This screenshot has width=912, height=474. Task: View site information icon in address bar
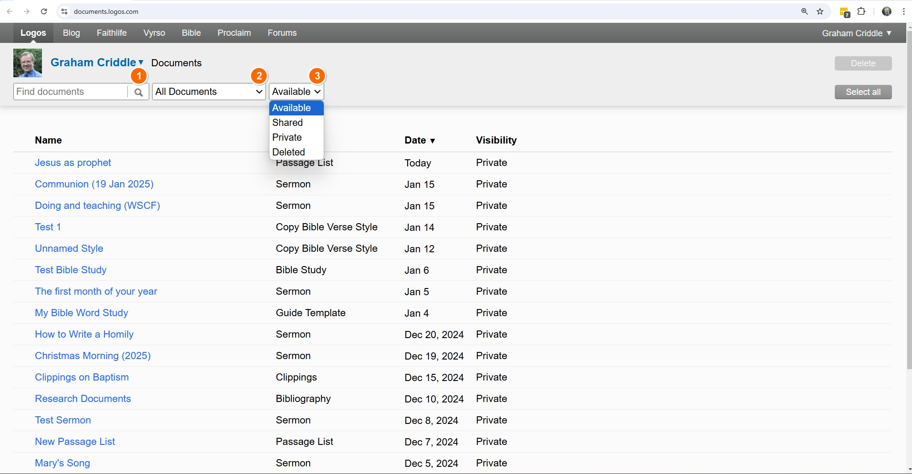(x=64, y=11)
